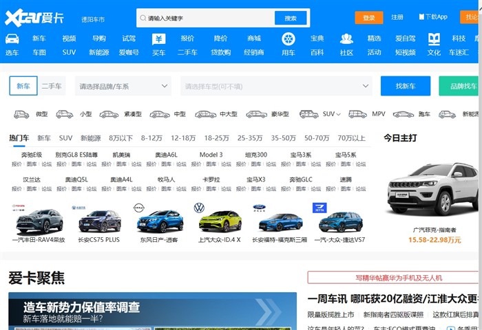
Task: Open the 试驾 nav item
Action: pos(129,38)
